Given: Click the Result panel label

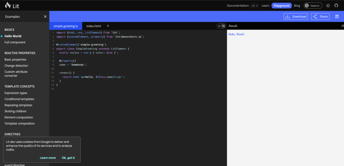Looking at the screenshot, I should tap(233, 26).
